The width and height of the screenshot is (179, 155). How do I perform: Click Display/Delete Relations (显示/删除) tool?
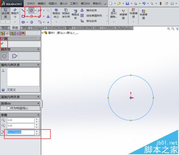click(x=114, y=13)
